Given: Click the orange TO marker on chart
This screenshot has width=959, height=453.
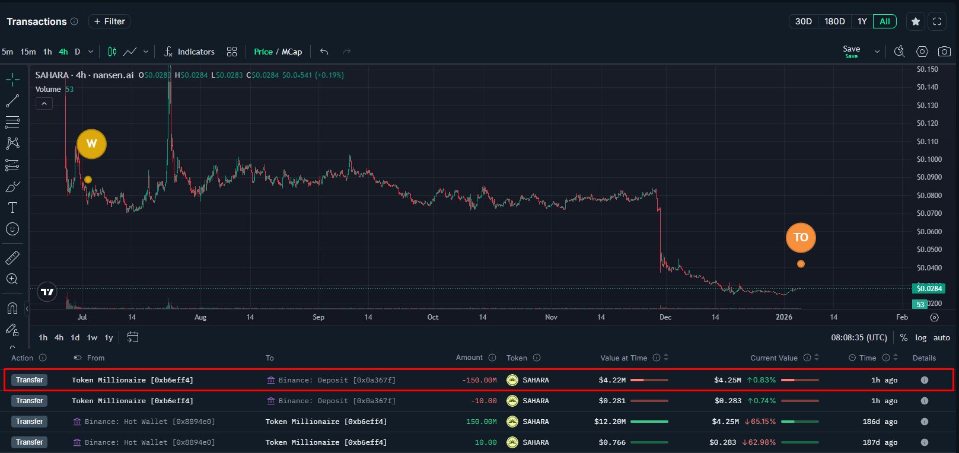Looking at the screenshot, I should [x=801, y=238].
